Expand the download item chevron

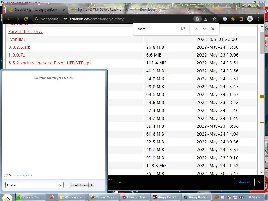[x=120, y=182]
